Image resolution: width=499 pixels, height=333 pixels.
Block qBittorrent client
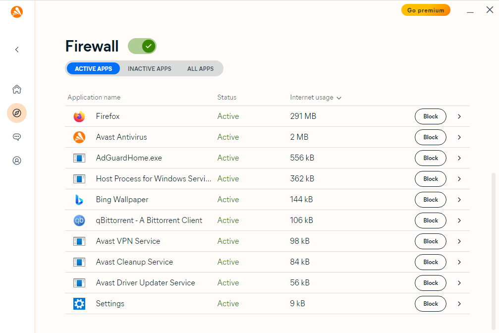tap(431, 221)
